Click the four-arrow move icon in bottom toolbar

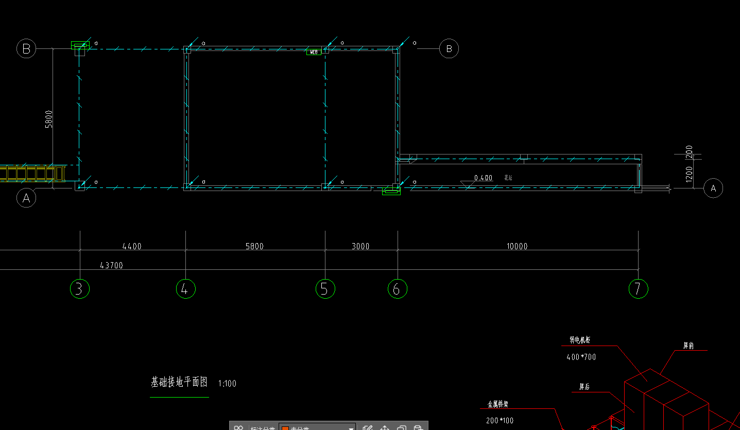click(384, 428)
